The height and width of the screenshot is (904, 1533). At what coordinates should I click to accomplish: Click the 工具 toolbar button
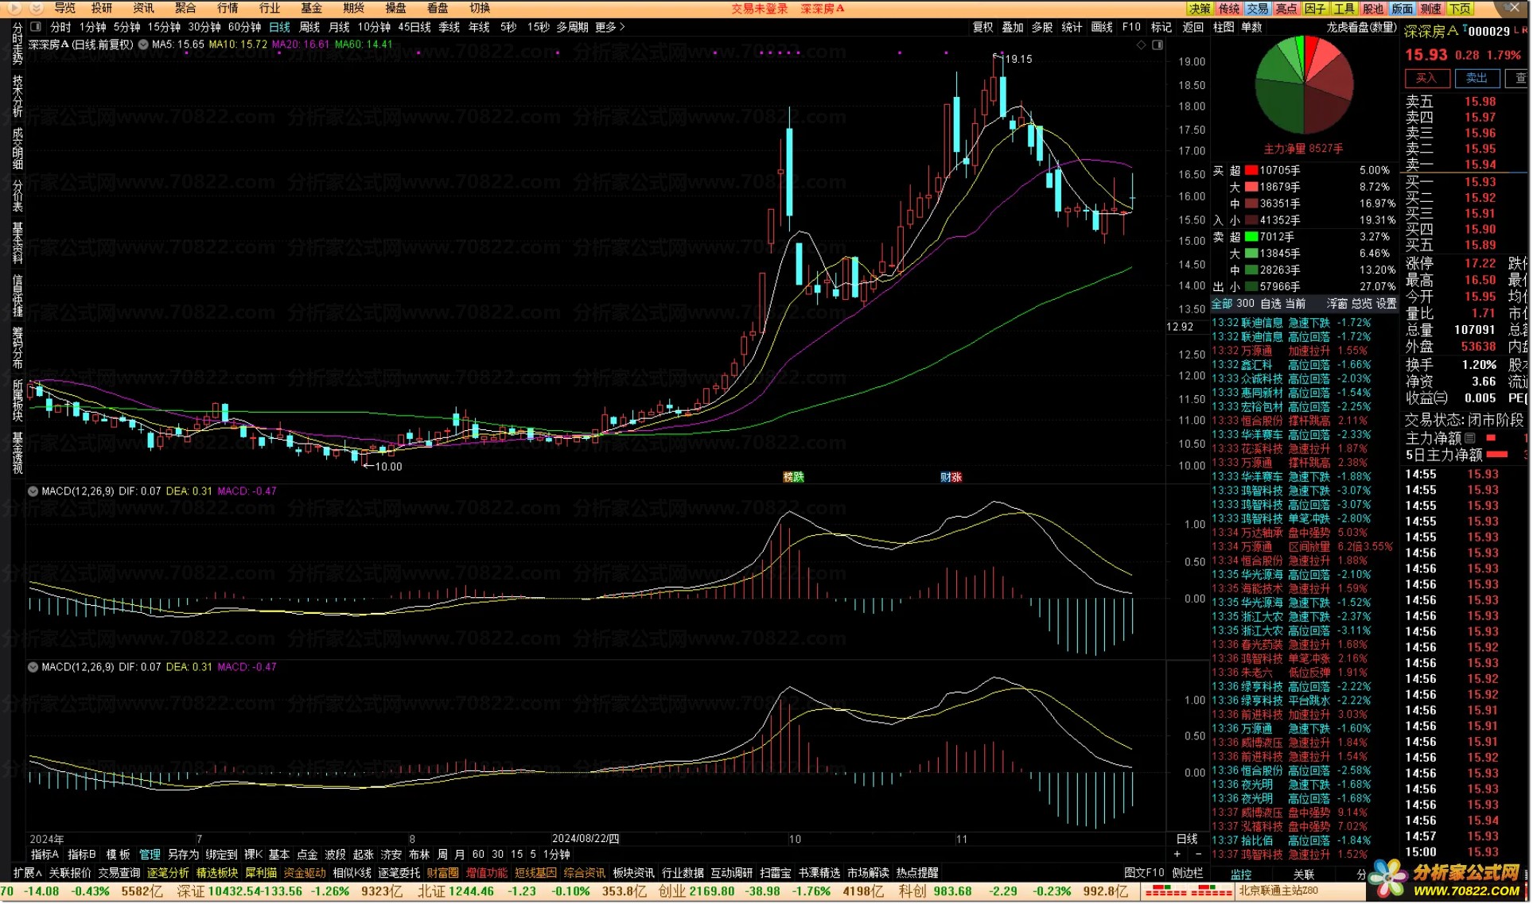tap(1346, 9)
